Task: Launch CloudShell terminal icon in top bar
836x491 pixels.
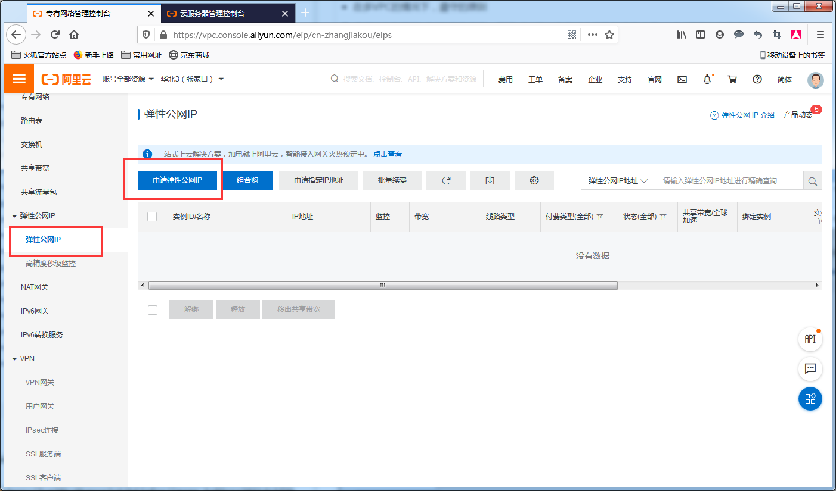Action: [682, 79]
